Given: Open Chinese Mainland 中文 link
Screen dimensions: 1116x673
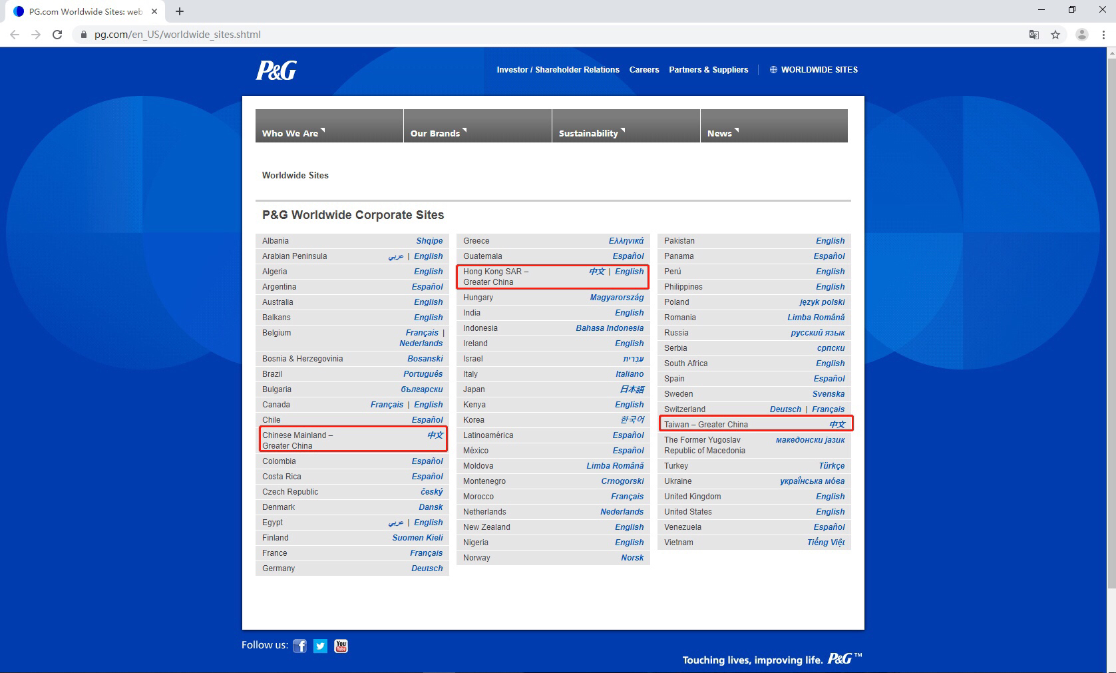Looking at the screenshot, I should (x=435, y=435).
